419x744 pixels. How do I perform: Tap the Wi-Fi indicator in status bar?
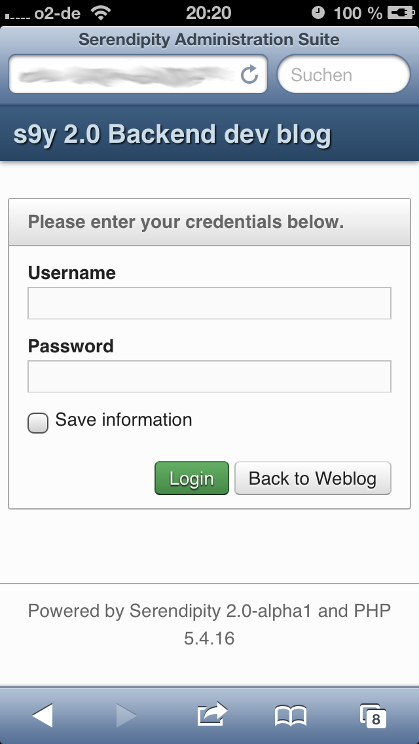pyautogui.click(x=100, y=13)
